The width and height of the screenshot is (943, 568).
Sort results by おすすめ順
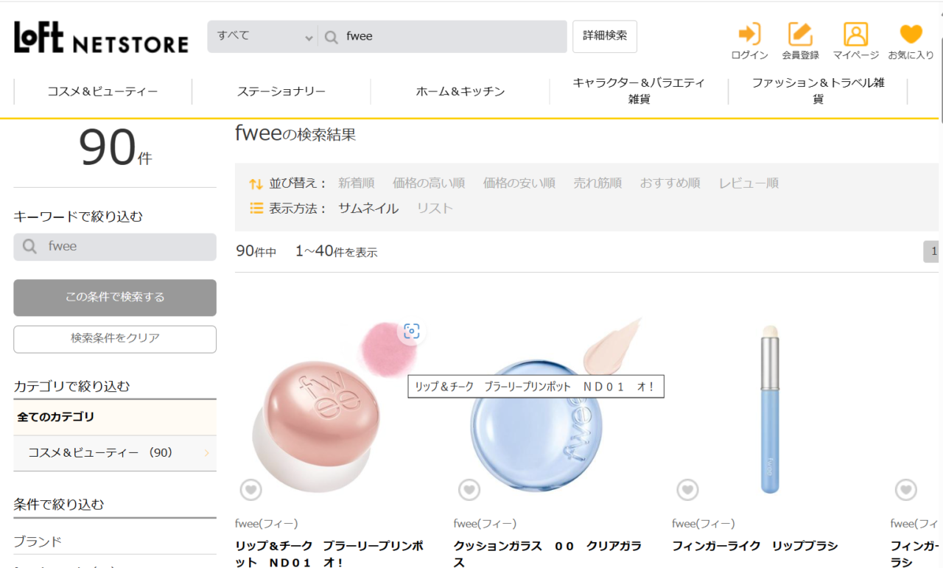pos(670,183)
